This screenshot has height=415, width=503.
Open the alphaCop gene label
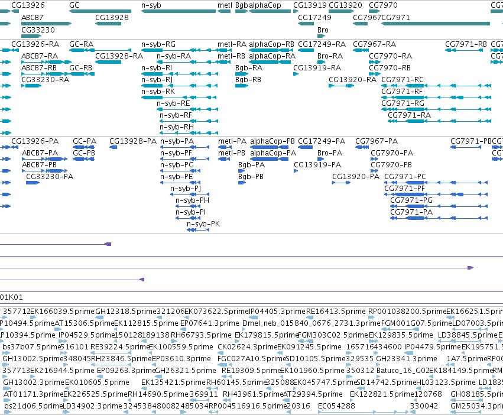click(x=265, y=5)
